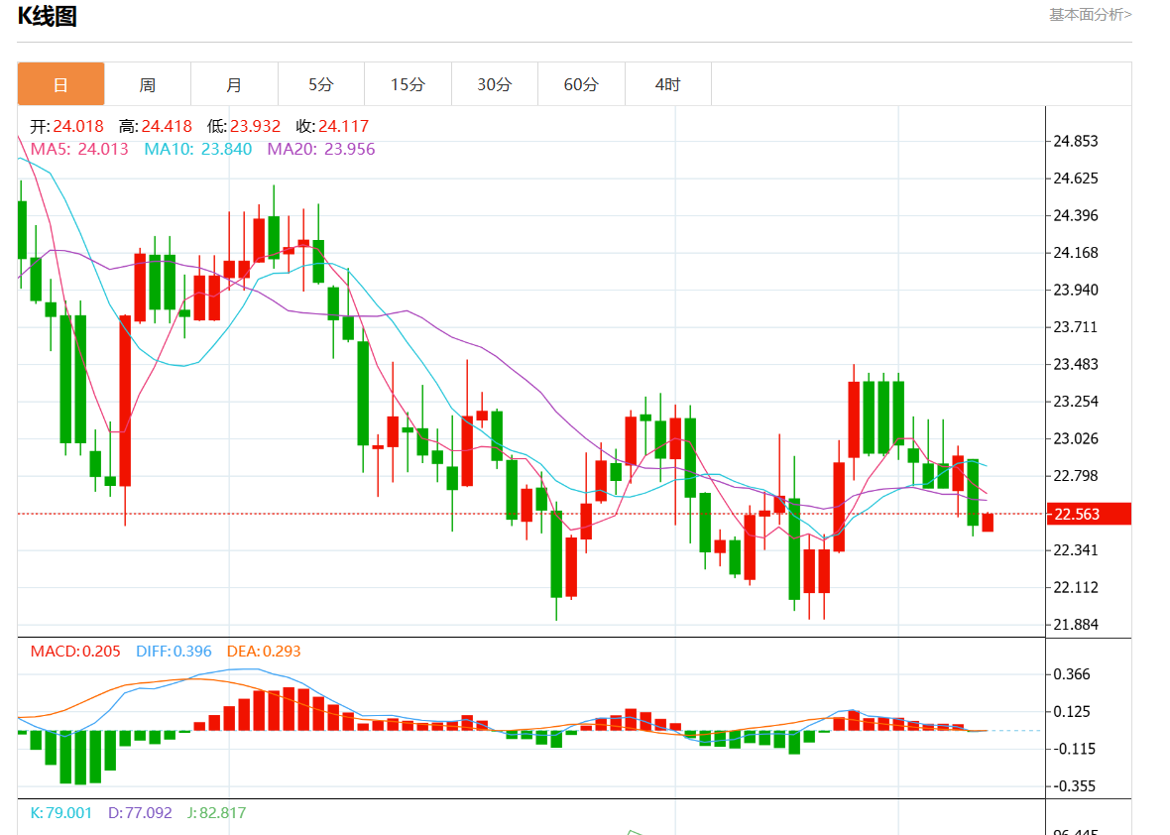Open the 60分 interval tab

tap(581, 84)
